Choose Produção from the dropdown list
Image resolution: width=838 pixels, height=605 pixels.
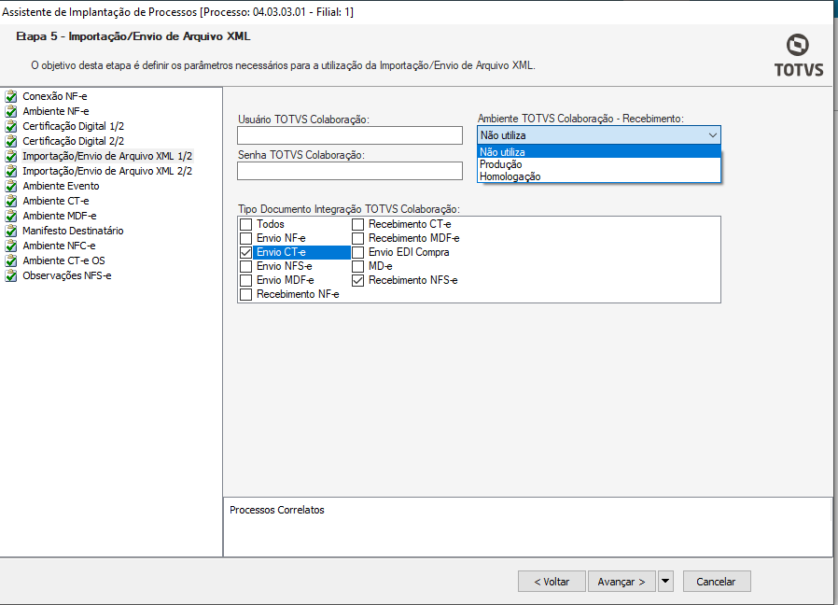598,164
